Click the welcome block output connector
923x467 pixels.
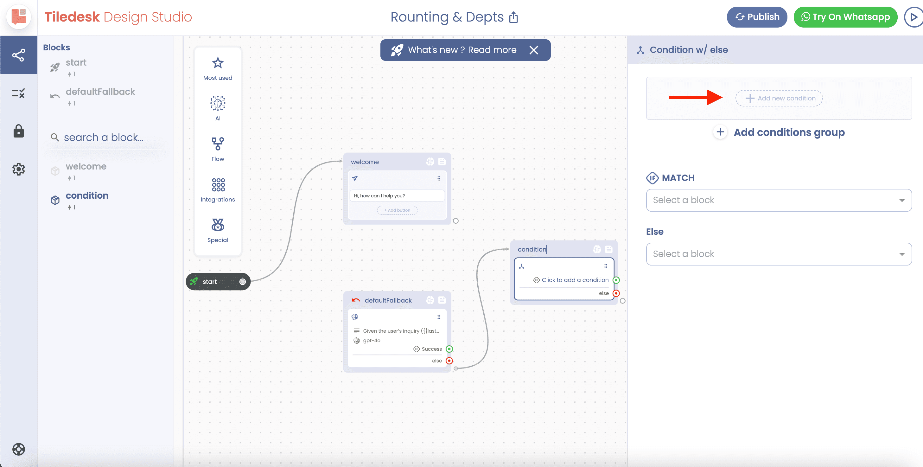pos(456,221)
